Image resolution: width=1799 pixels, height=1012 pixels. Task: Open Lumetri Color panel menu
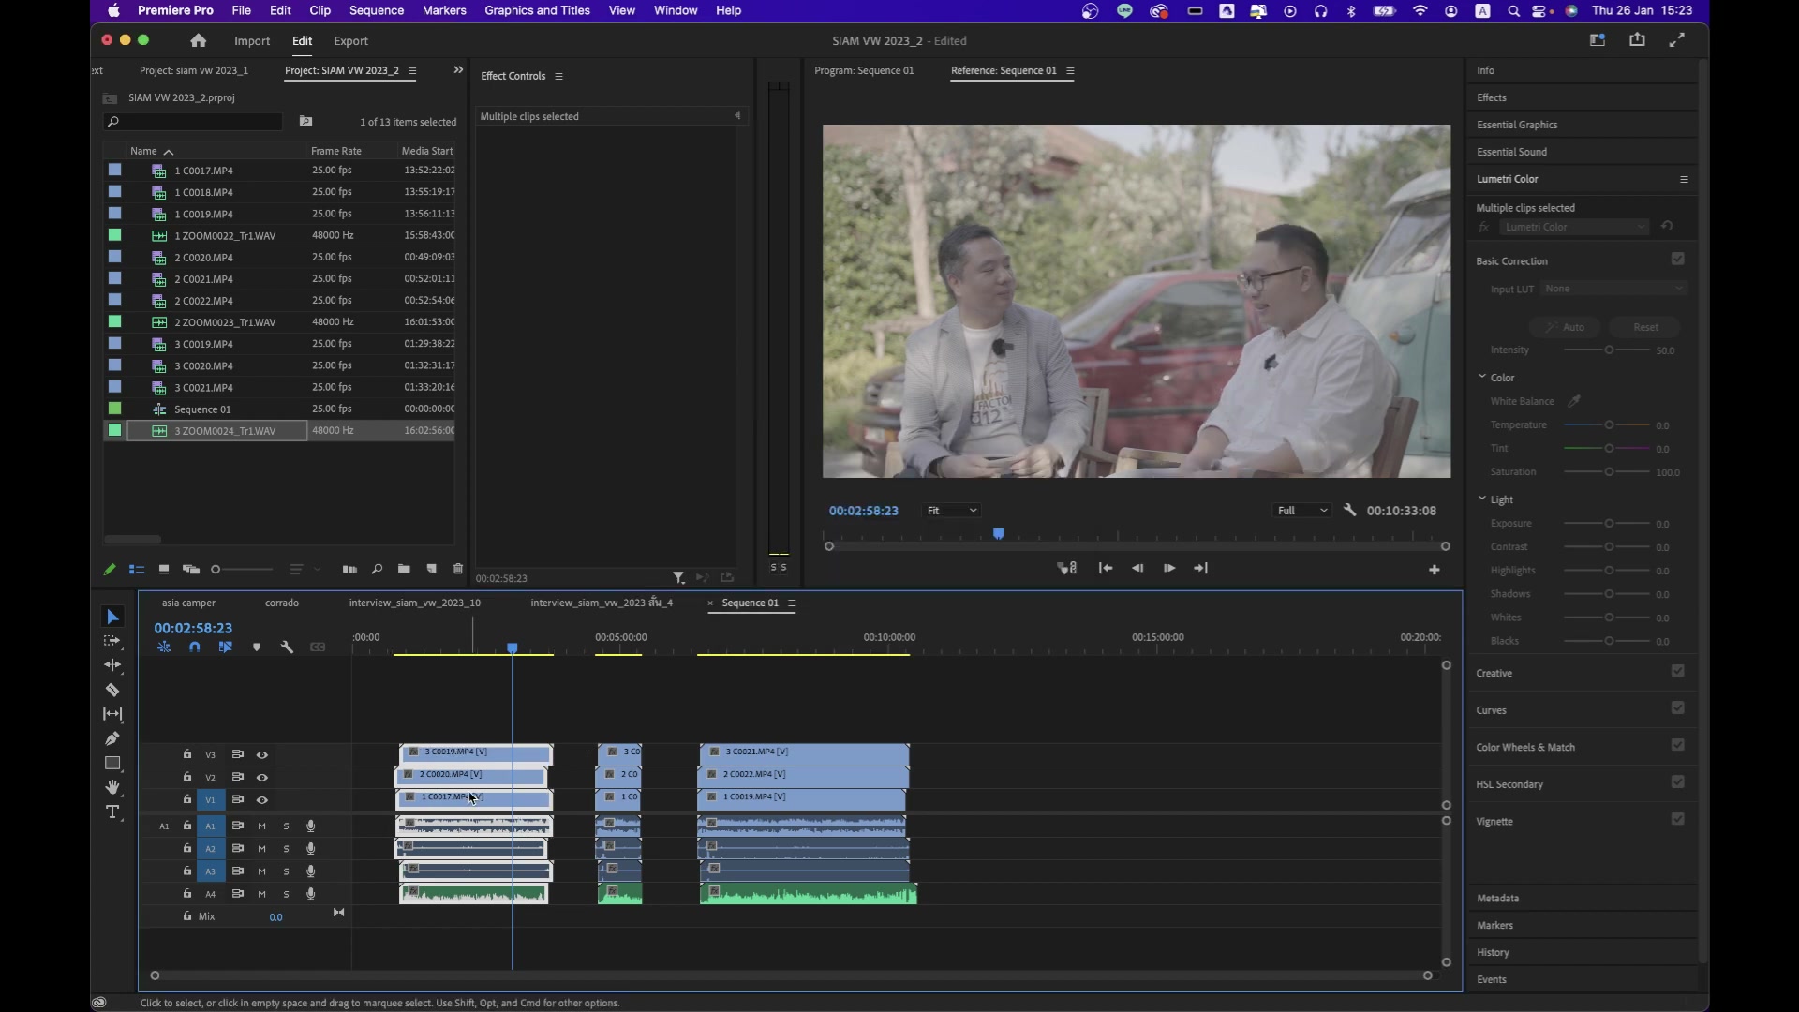[x=1684, y=179]
